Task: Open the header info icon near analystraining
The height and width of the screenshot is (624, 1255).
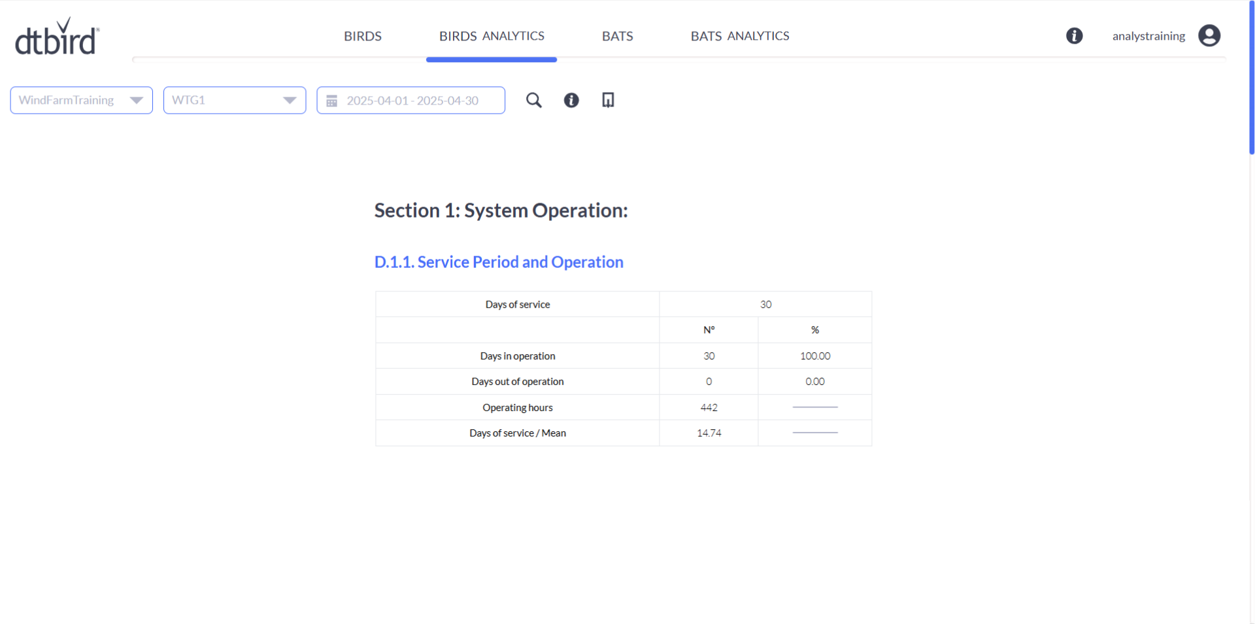Action: coord(1074,36)
